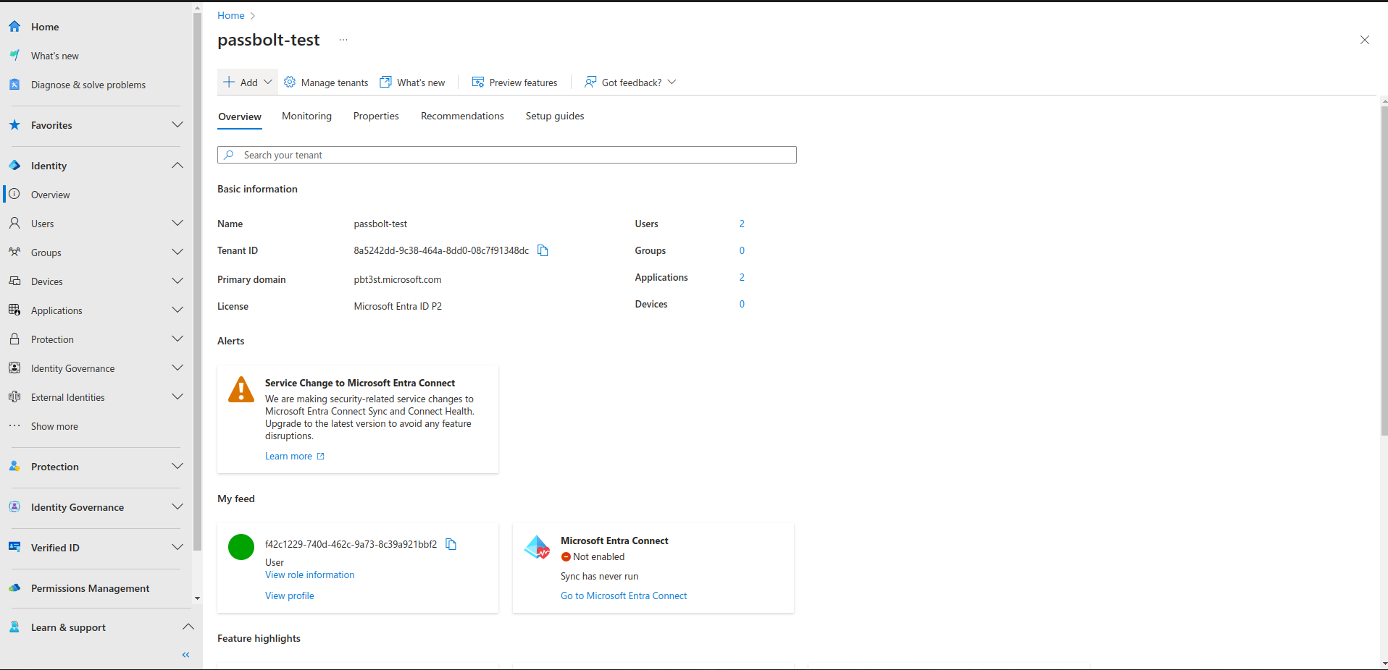Click the Users person icon
Image resolution: width=1388 pixels, height=670 pixels.
tap(14, 224)
